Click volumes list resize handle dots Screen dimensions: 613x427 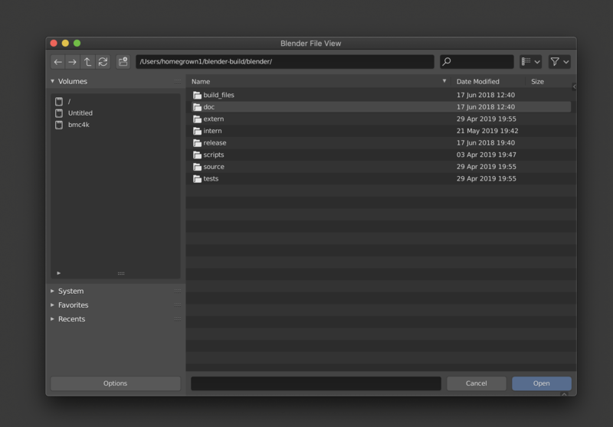[121, 273]
